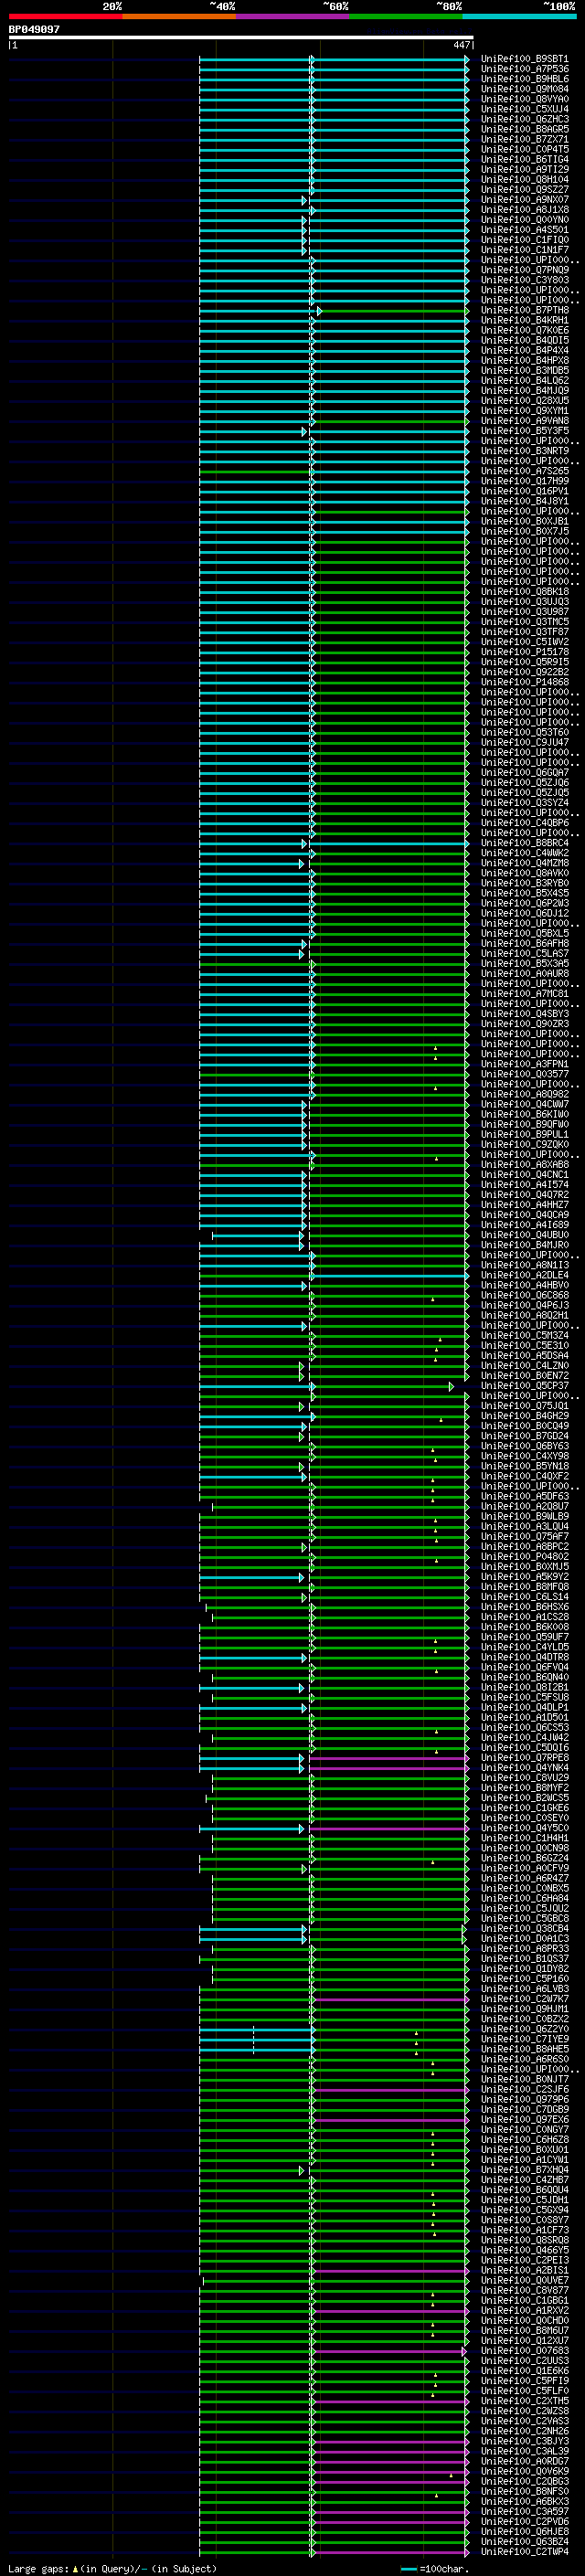
Task: Click hit UniRef100_A9NX07
Action: (x=525, y=199)
